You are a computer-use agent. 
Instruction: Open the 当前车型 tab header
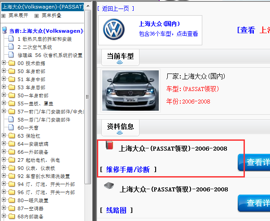coord(120,57)
